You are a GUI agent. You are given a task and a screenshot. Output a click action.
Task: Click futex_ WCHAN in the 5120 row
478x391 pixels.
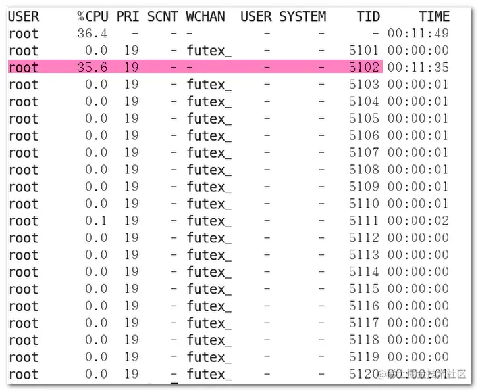(209, 375)
